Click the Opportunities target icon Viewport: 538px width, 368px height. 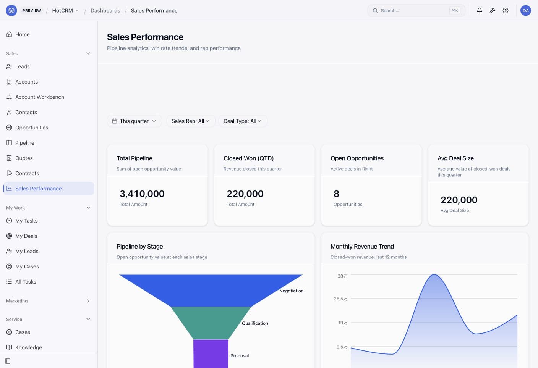click(x=9, y=128)
